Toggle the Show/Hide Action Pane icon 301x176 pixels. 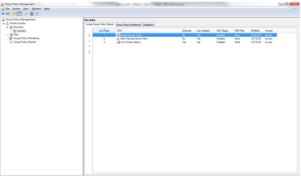pos(37,14)
